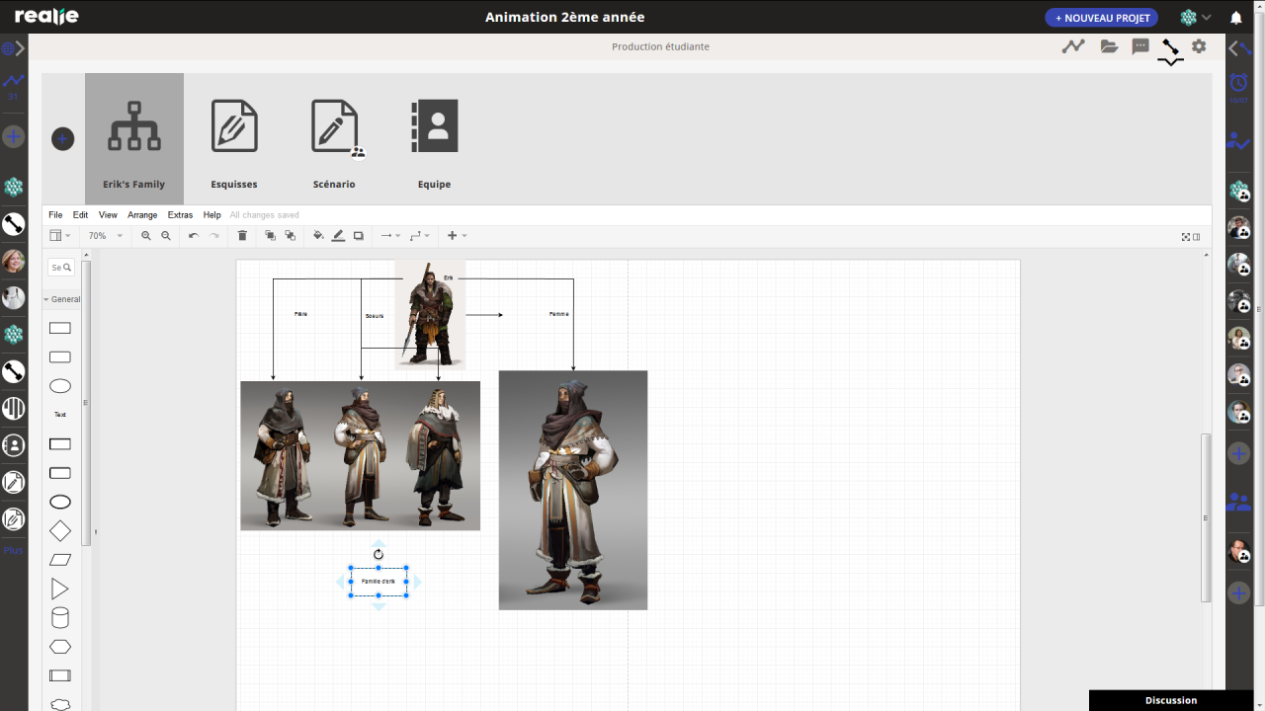Open the project settings gear icon
The height and width of the screenshot is (711, 1265).
coord(1199,46)
